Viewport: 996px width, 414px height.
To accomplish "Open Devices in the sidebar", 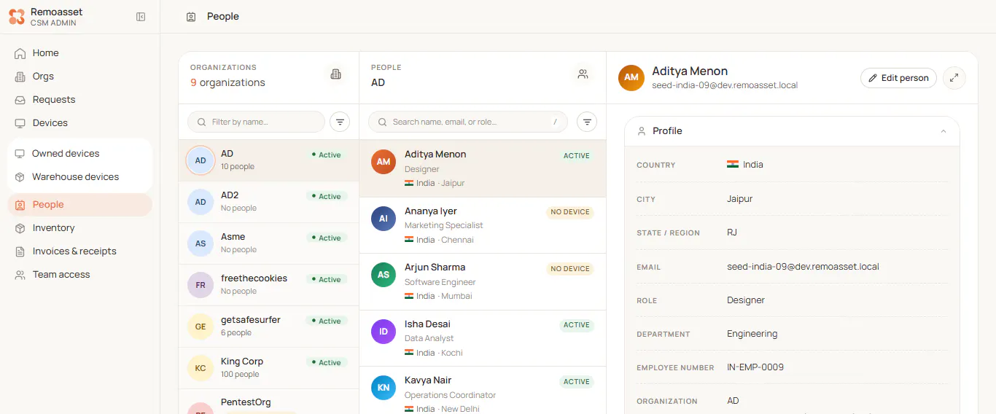I will coord(79,123).
